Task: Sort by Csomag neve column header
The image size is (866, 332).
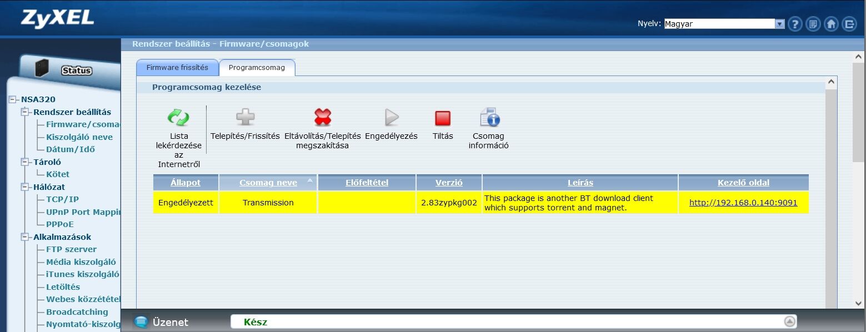Action: pos(268,183)
